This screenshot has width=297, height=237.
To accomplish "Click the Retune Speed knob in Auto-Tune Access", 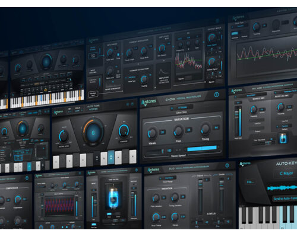I will (x=64, y=136).
